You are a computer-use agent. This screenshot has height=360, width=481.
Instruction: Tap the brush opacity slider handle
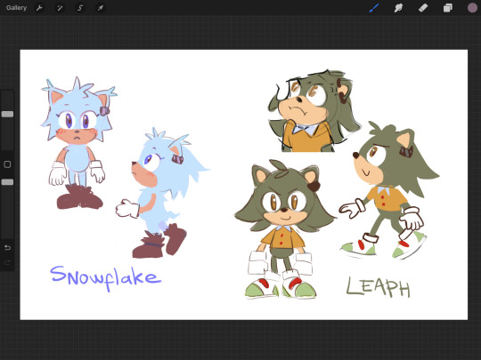click(x=7, y=182)
